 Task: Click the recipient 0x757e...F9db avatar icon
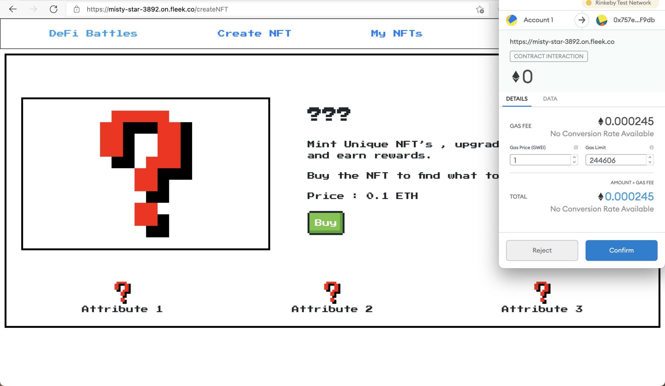coord(601,20)
